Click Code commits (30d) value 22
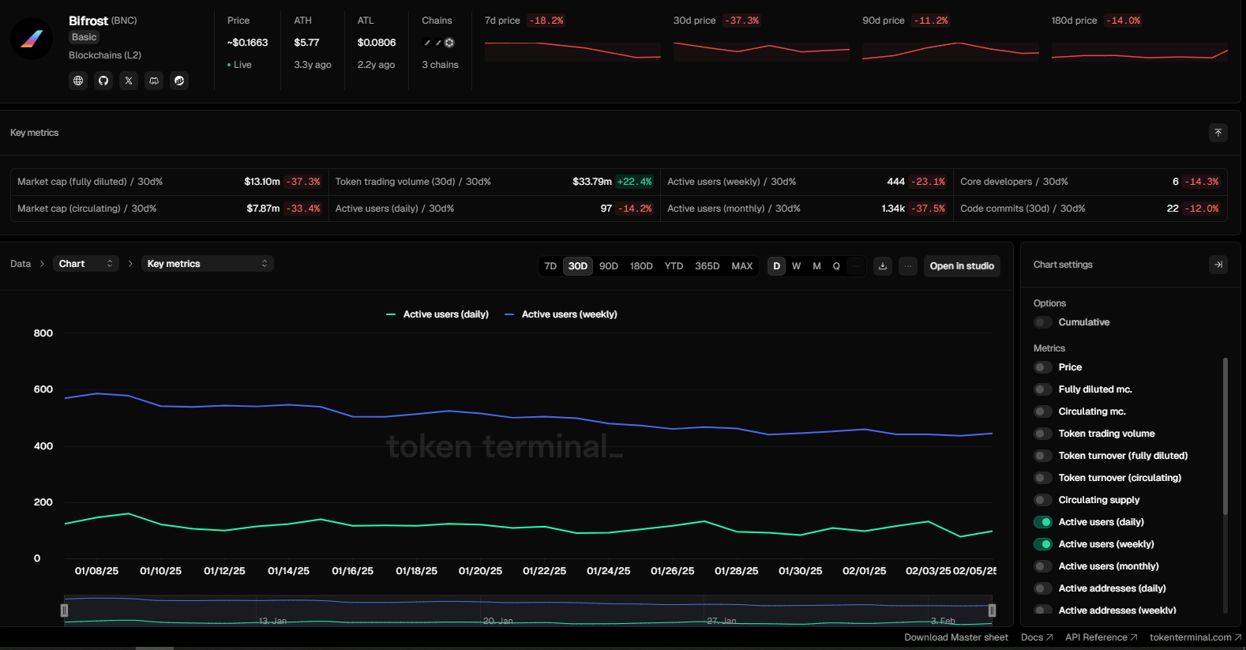 1173,209
